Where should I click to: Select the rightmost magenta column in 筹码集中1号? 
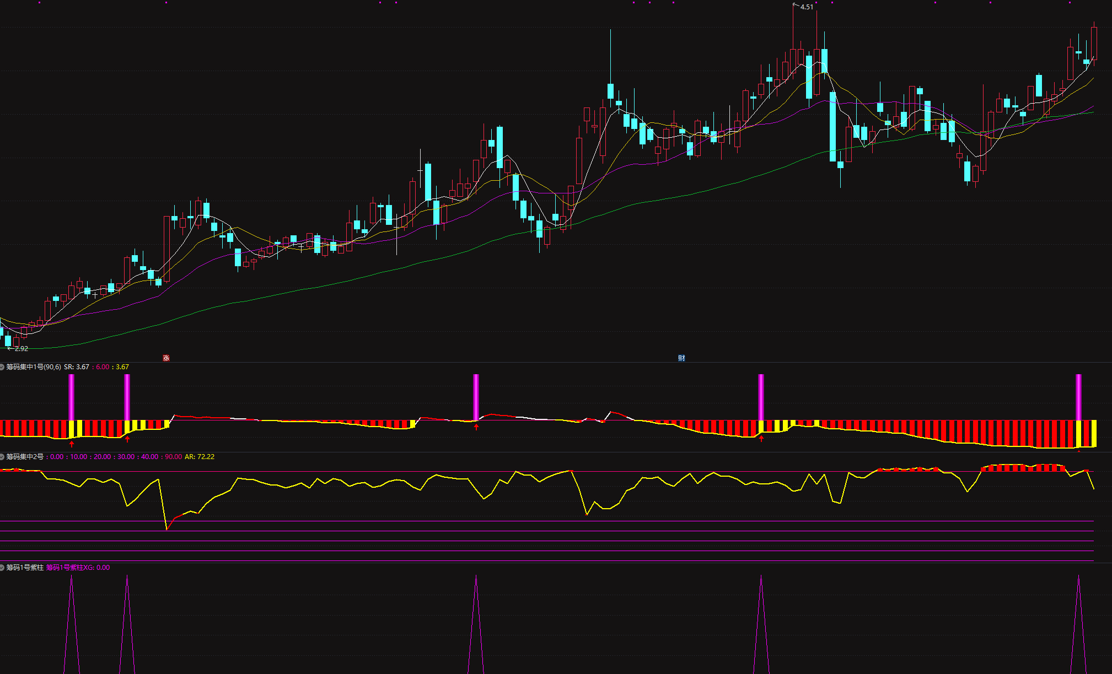1079,397
